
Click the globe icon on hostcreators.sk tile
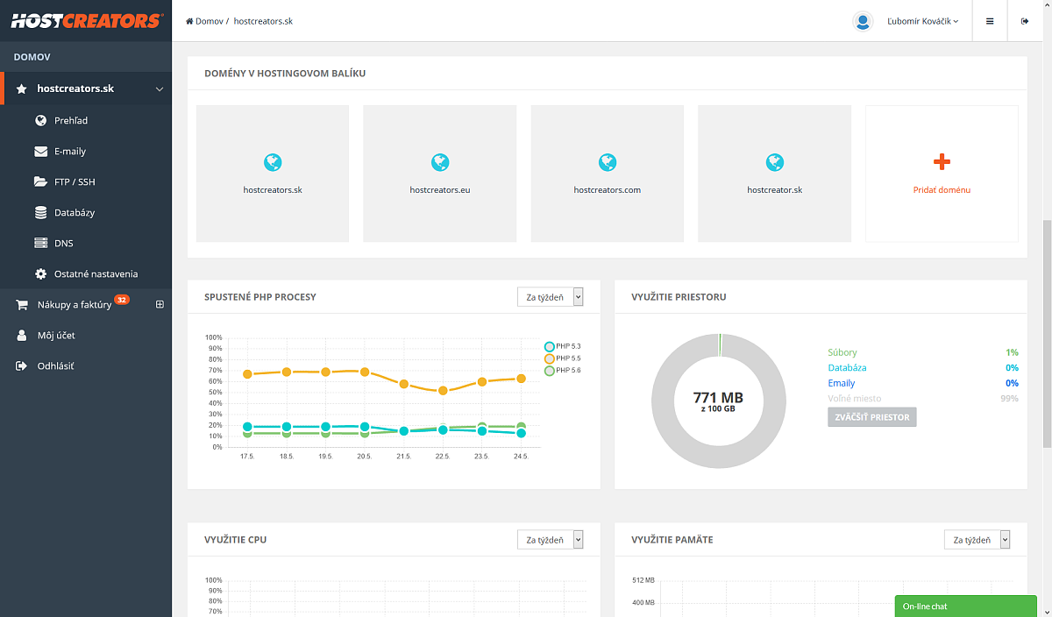pyautogui.click(x=273, y=162)
